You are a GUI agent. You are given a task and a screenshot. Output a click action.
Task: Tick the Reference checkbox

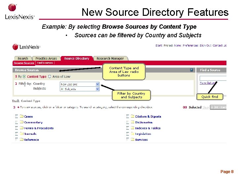pyautogui.click(x=17, y=139)
